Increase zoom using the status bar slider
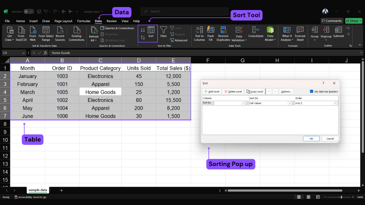The height and width of the screenshot is (205, 365). click(353, 197)
